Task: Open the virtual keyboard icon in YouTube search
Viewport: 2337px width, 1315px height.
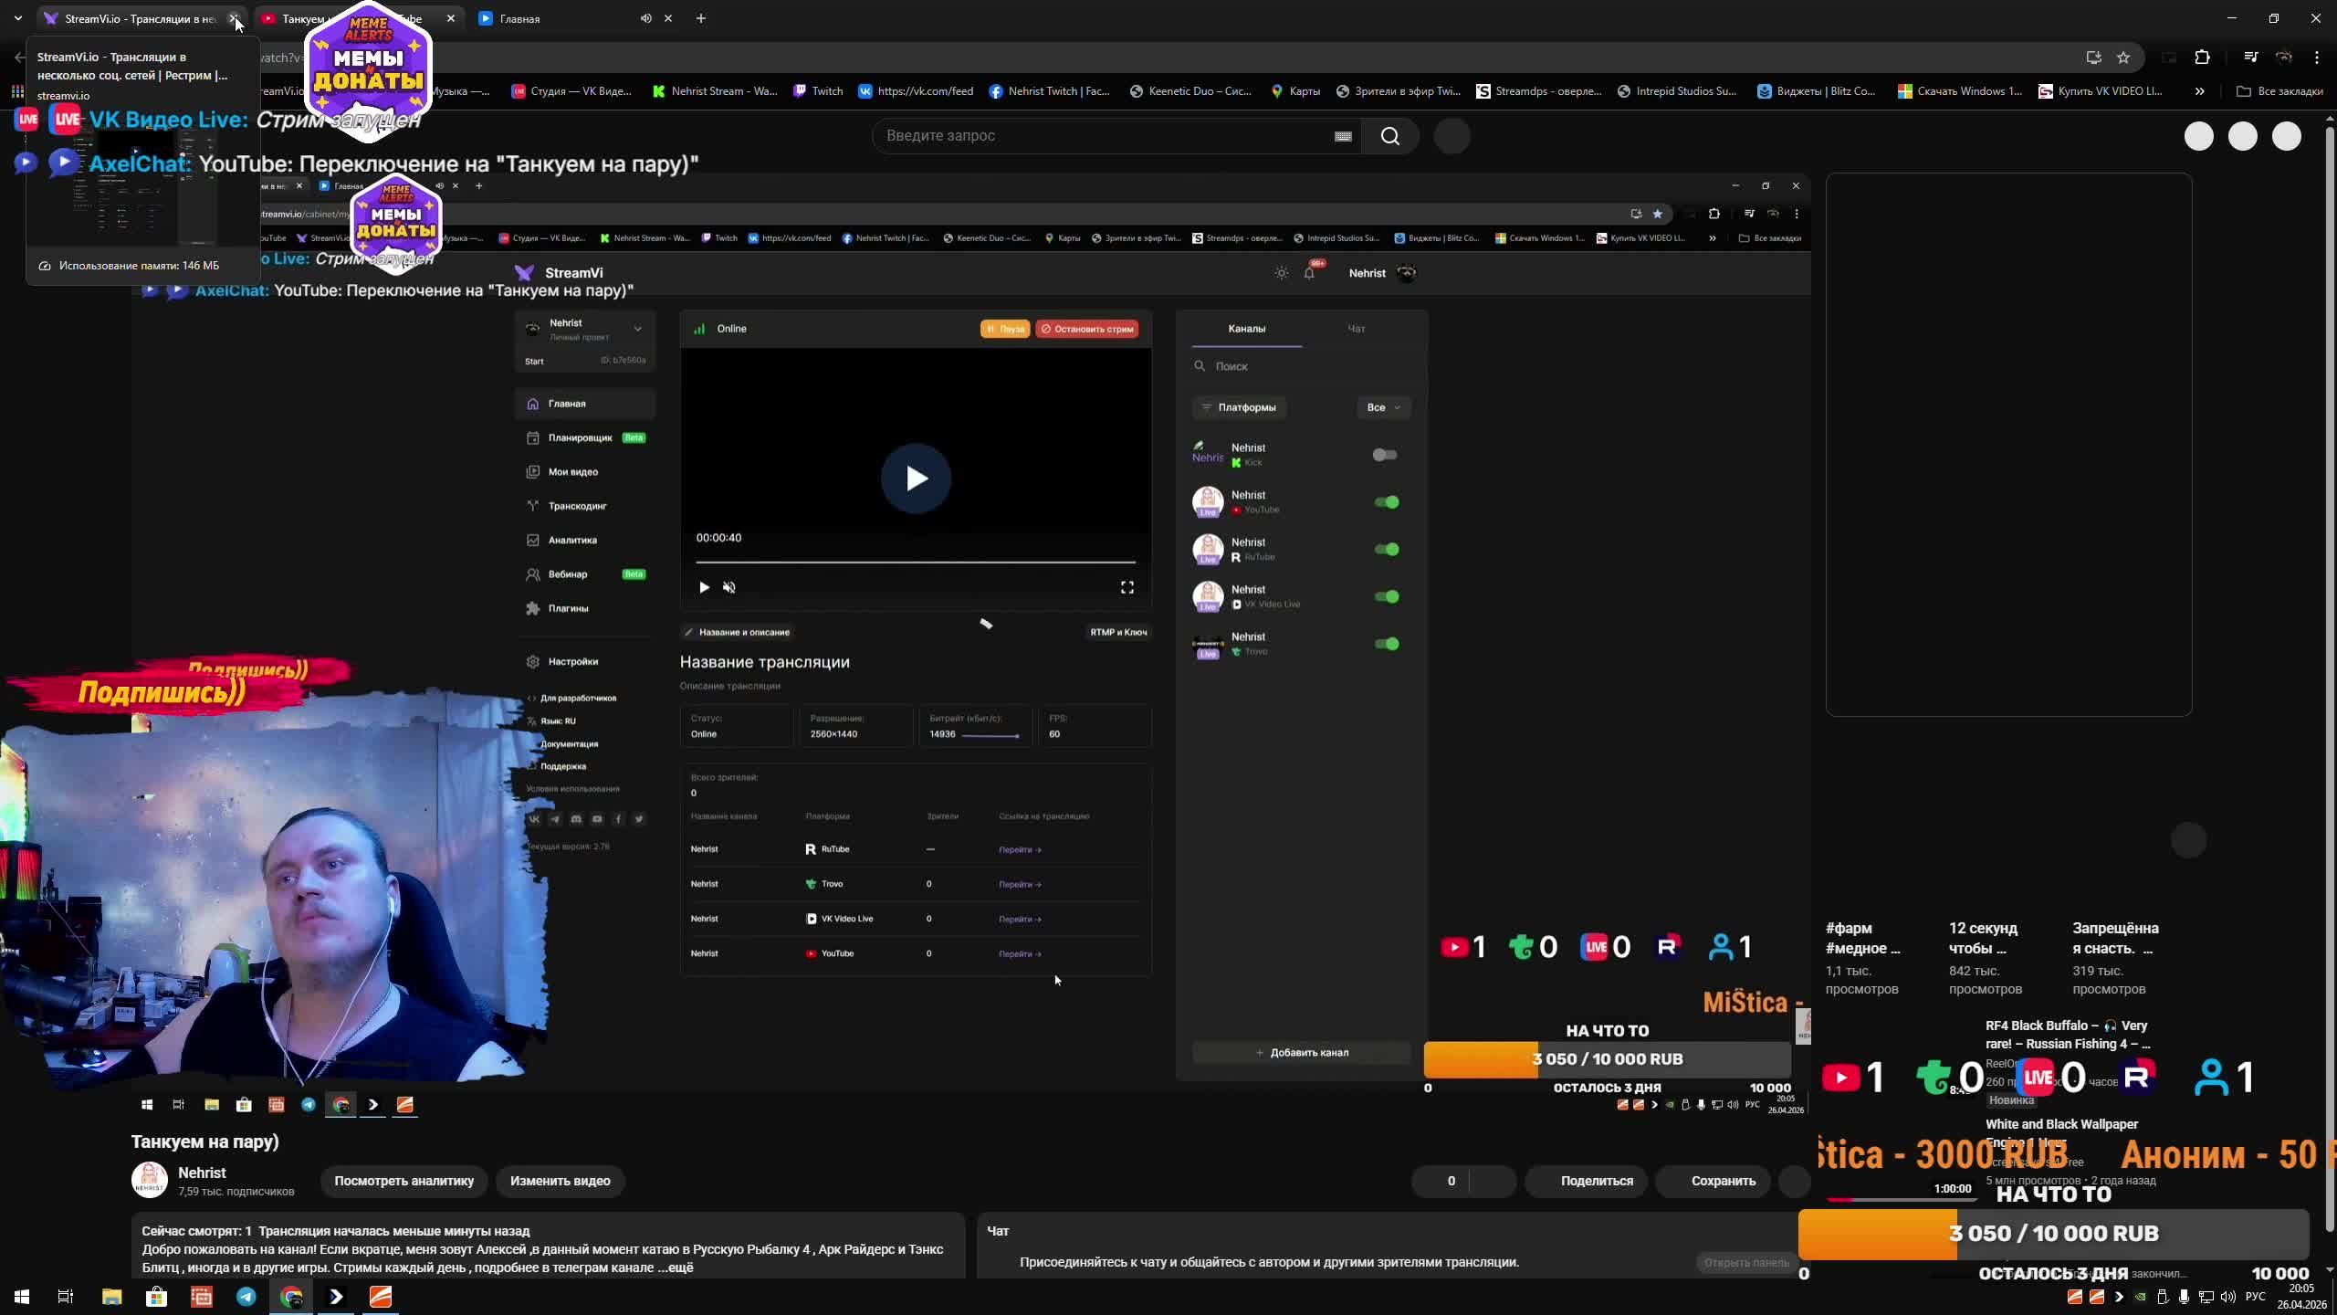Action: tap(1343, 136)
